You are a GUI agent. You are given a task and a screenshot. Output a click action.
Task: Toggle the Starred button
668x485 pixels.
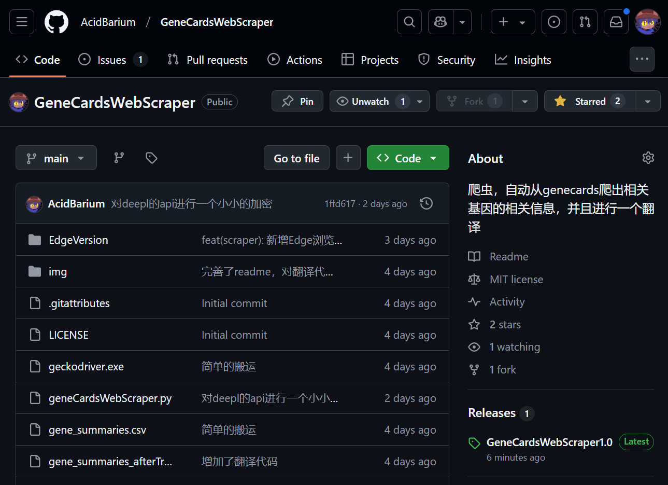[590, 101]
